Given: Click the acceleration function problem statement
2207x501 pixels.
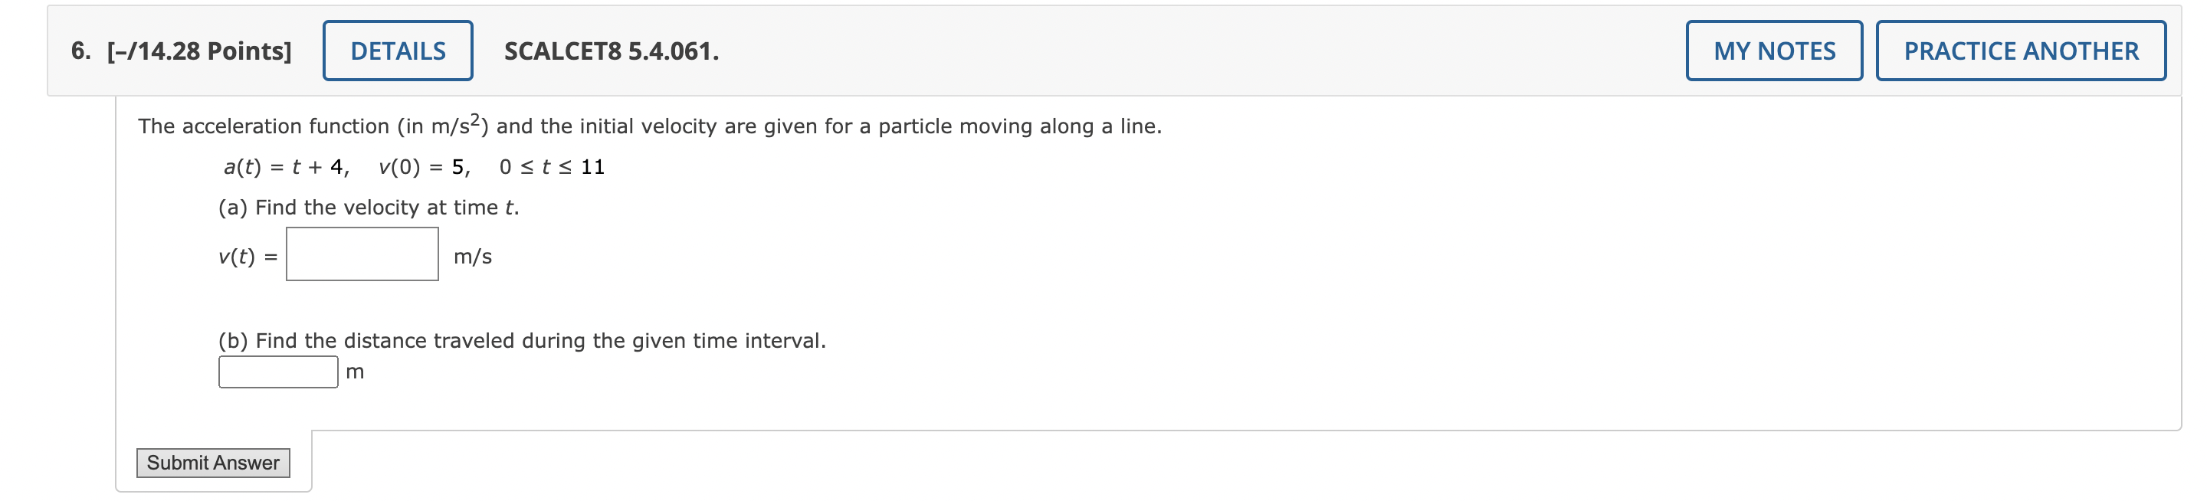Looking at the screenshot, I should point(649,125).
